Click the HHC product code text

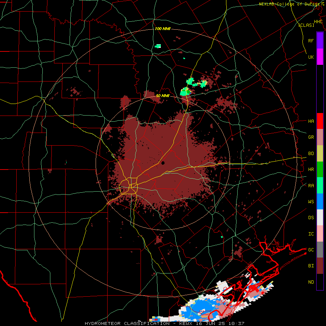318,22
